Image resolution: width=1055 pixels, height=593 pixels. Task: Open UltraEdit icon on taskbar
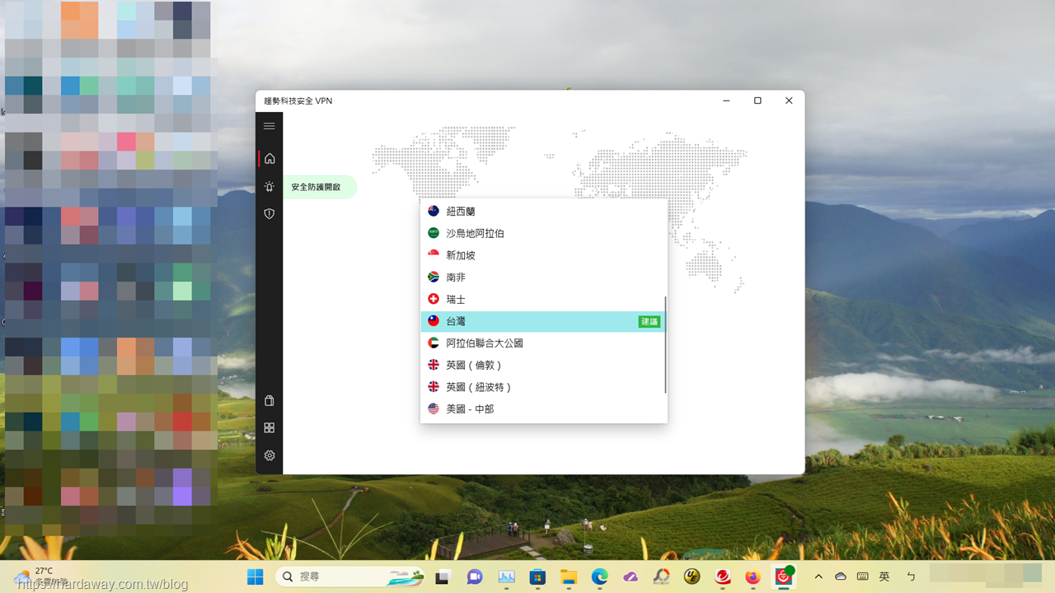click(692, 577)
